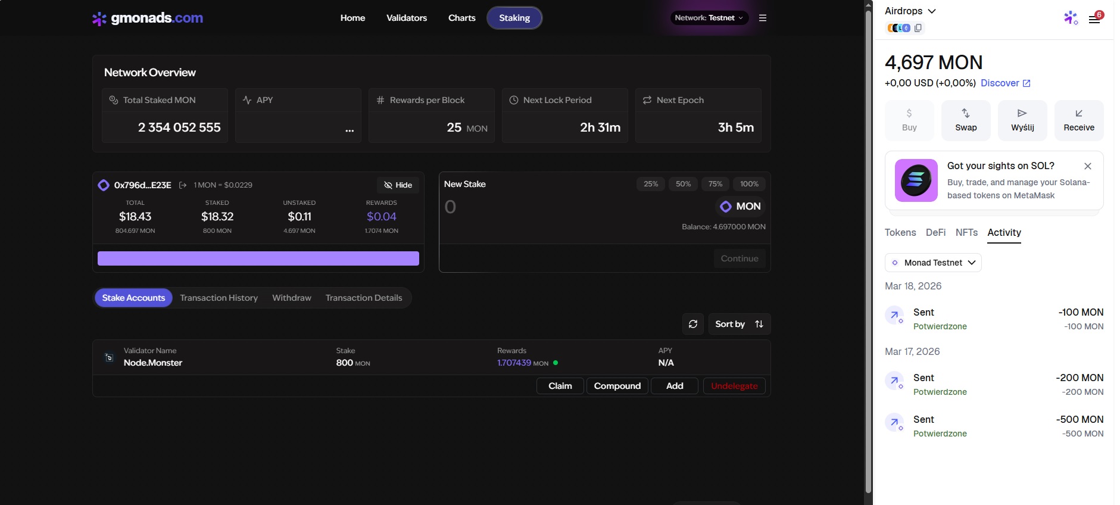The width and height of the screenshot is (1120, 505).
Task: Hide wallet balances with Hide toggle
Action: click(398, 185)
